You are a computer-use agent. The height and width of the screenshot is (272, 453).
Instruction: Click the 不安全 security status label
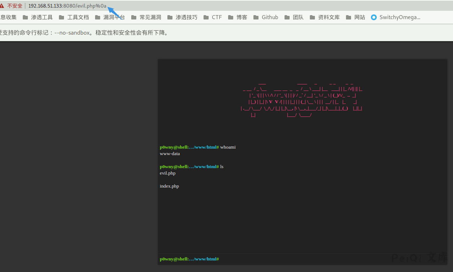click(x=15, y=6)
